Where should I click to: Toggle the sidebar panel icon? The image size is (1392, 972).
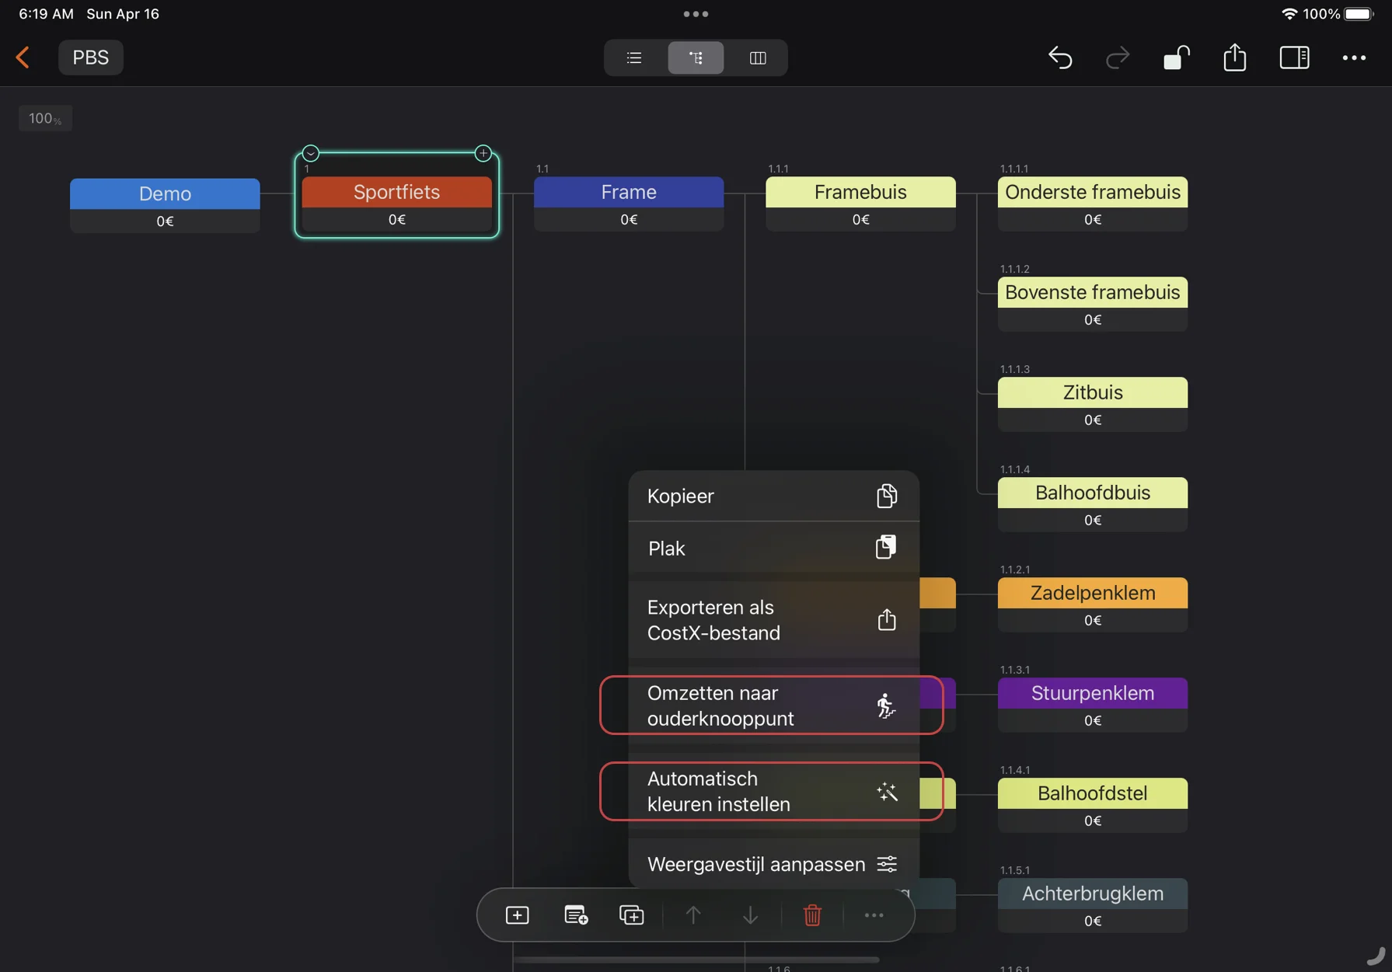tap(1294, 57)
